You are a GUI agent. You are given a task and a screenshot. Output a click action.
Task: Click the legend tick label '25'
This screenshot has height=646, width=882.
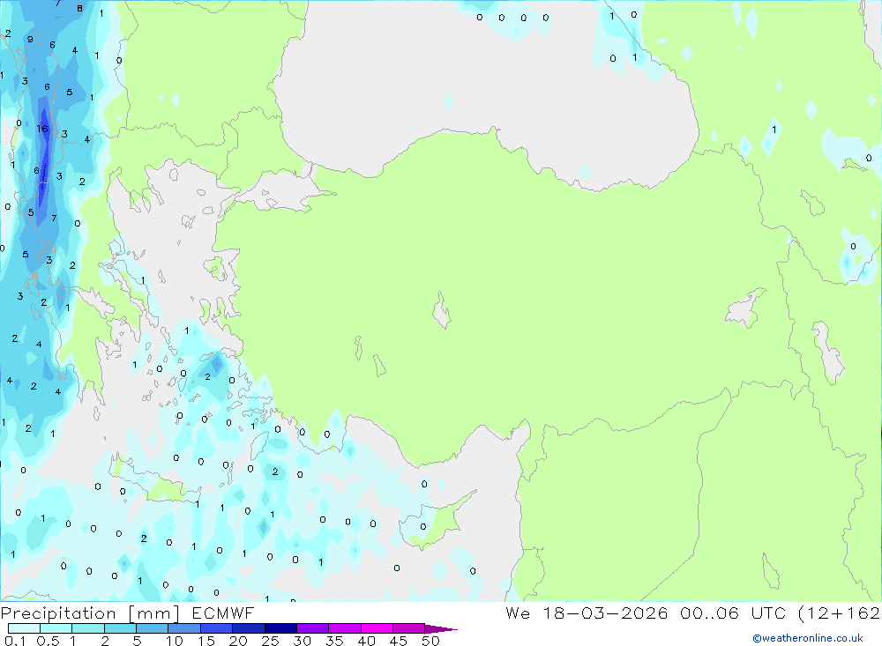(270, 641)
